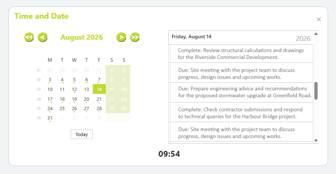Select August 14 in the calendar
The image size is (336, 174).
point(99,89)
